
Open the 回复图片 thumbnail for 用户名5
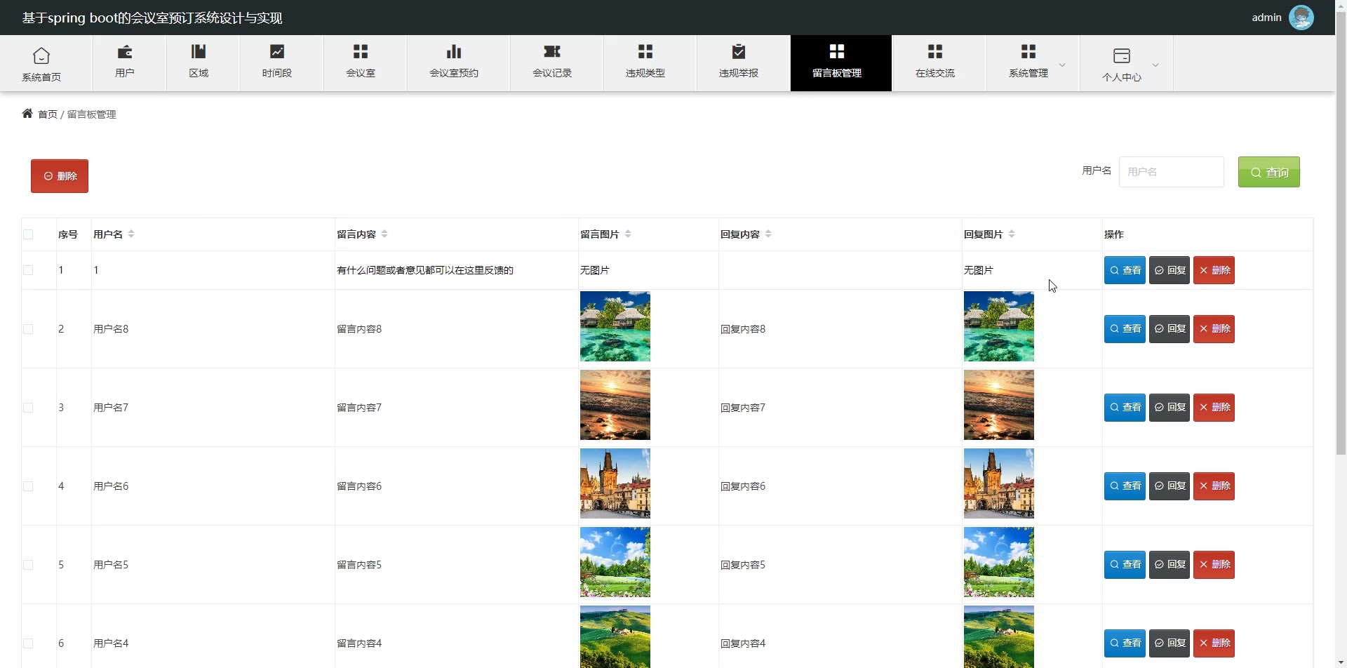tap(999, 562)
